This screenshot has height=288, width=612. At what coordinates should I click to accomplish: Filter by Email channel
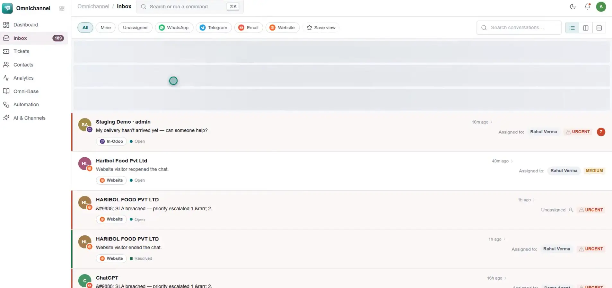pyautogui.click(x=249, y=28)
